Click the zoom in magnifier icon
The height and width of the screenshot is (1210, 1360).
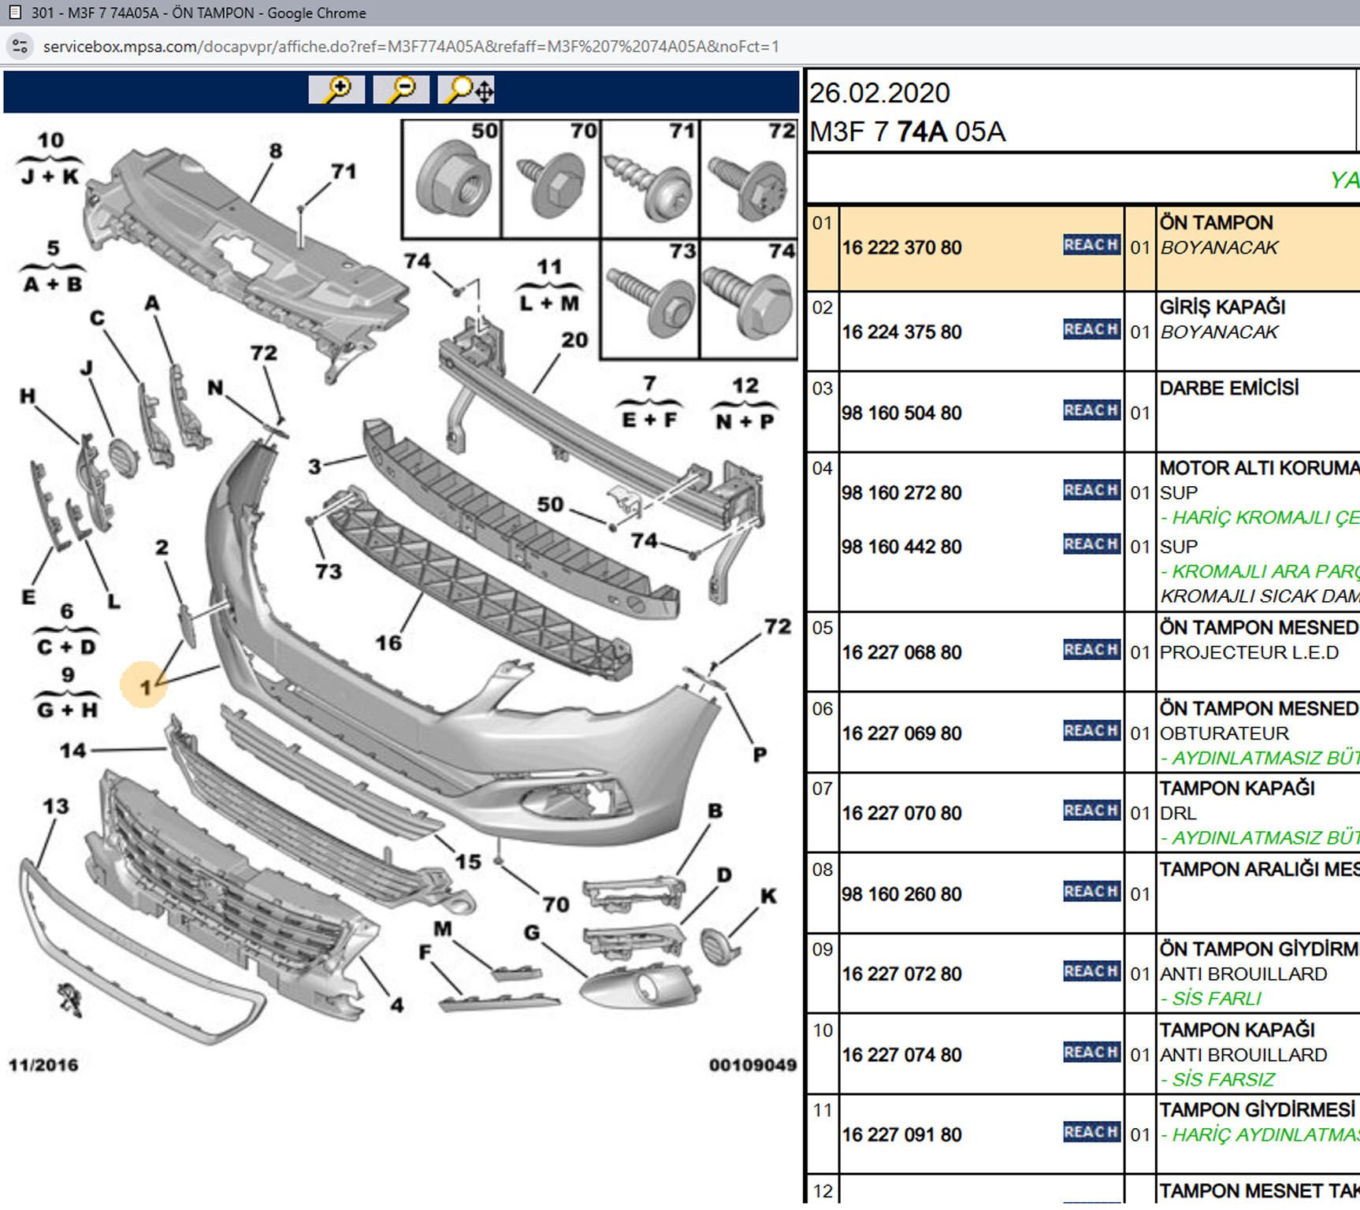tap(336, 90)
